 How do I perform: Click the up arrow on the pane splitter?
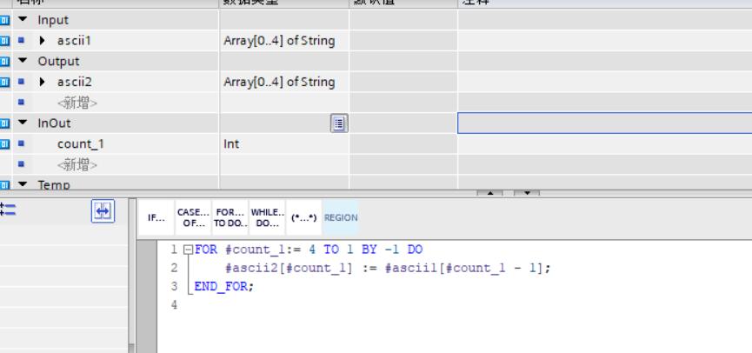pos(490,193)
